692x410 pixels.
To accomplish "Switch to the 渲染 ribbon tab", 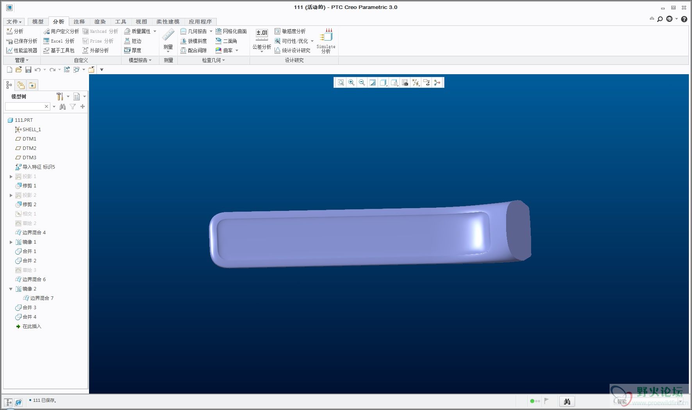I will point(100,21).
